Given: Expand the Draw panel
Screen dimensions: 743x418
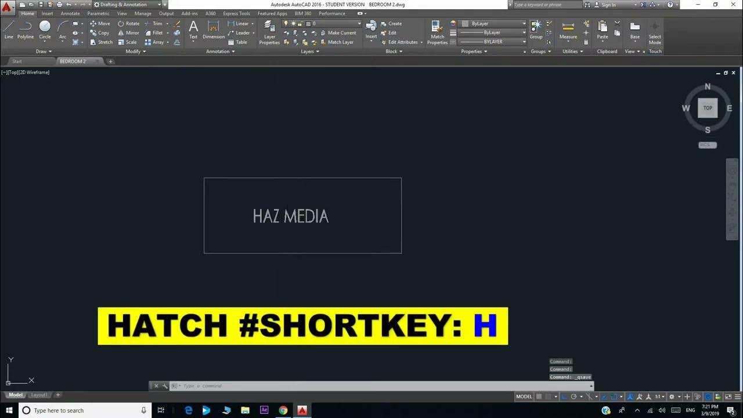Looking at the screenshot, I should 44,51.
